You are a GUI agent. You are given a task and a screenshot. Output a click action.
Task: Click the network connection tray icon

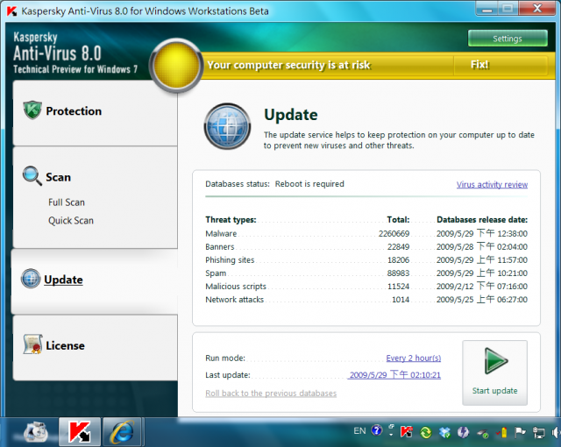[x=538, y=433]
